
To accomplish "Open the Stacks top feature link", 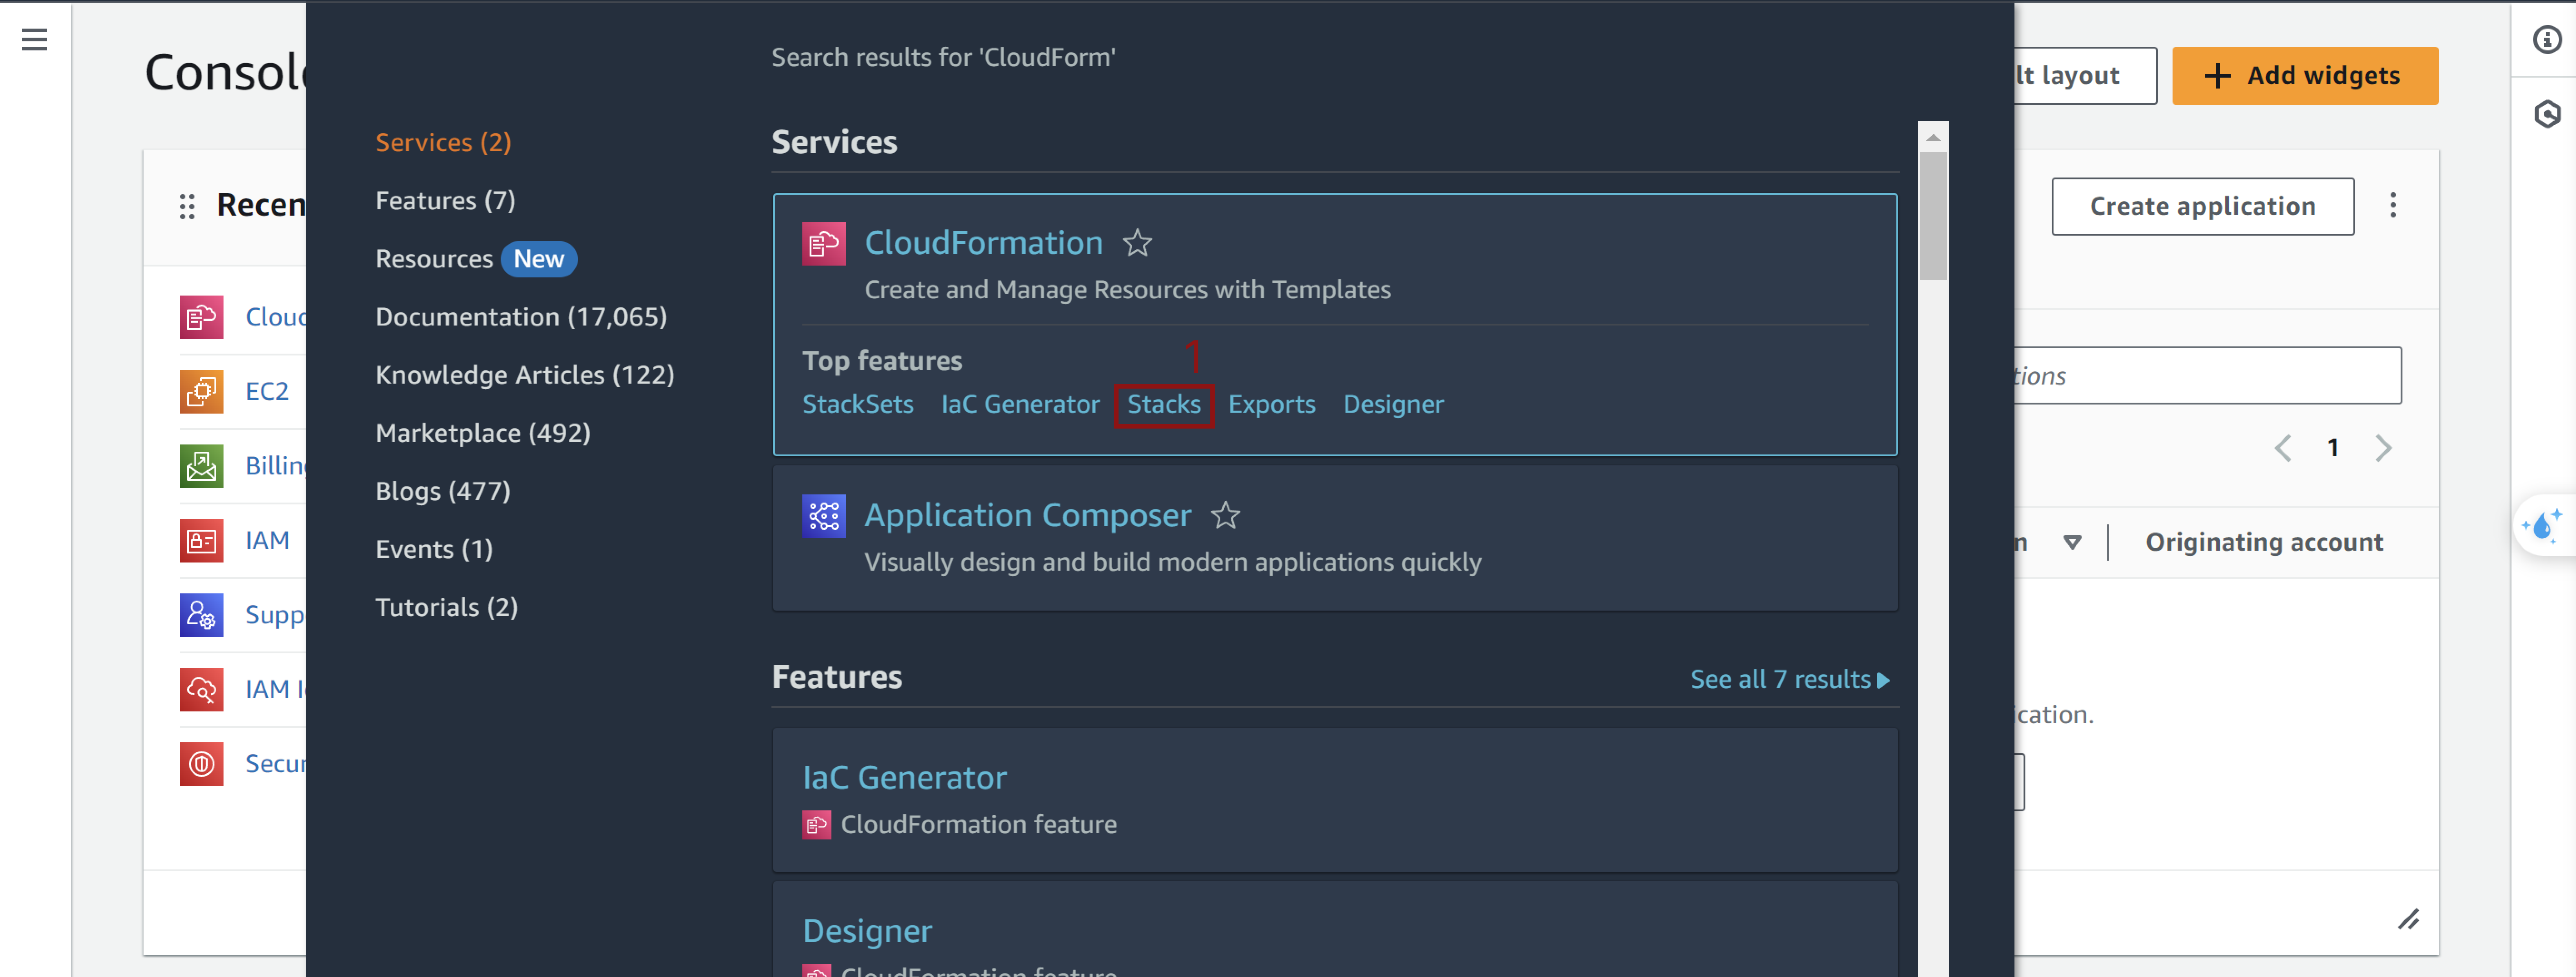I will pos(1163,405).
